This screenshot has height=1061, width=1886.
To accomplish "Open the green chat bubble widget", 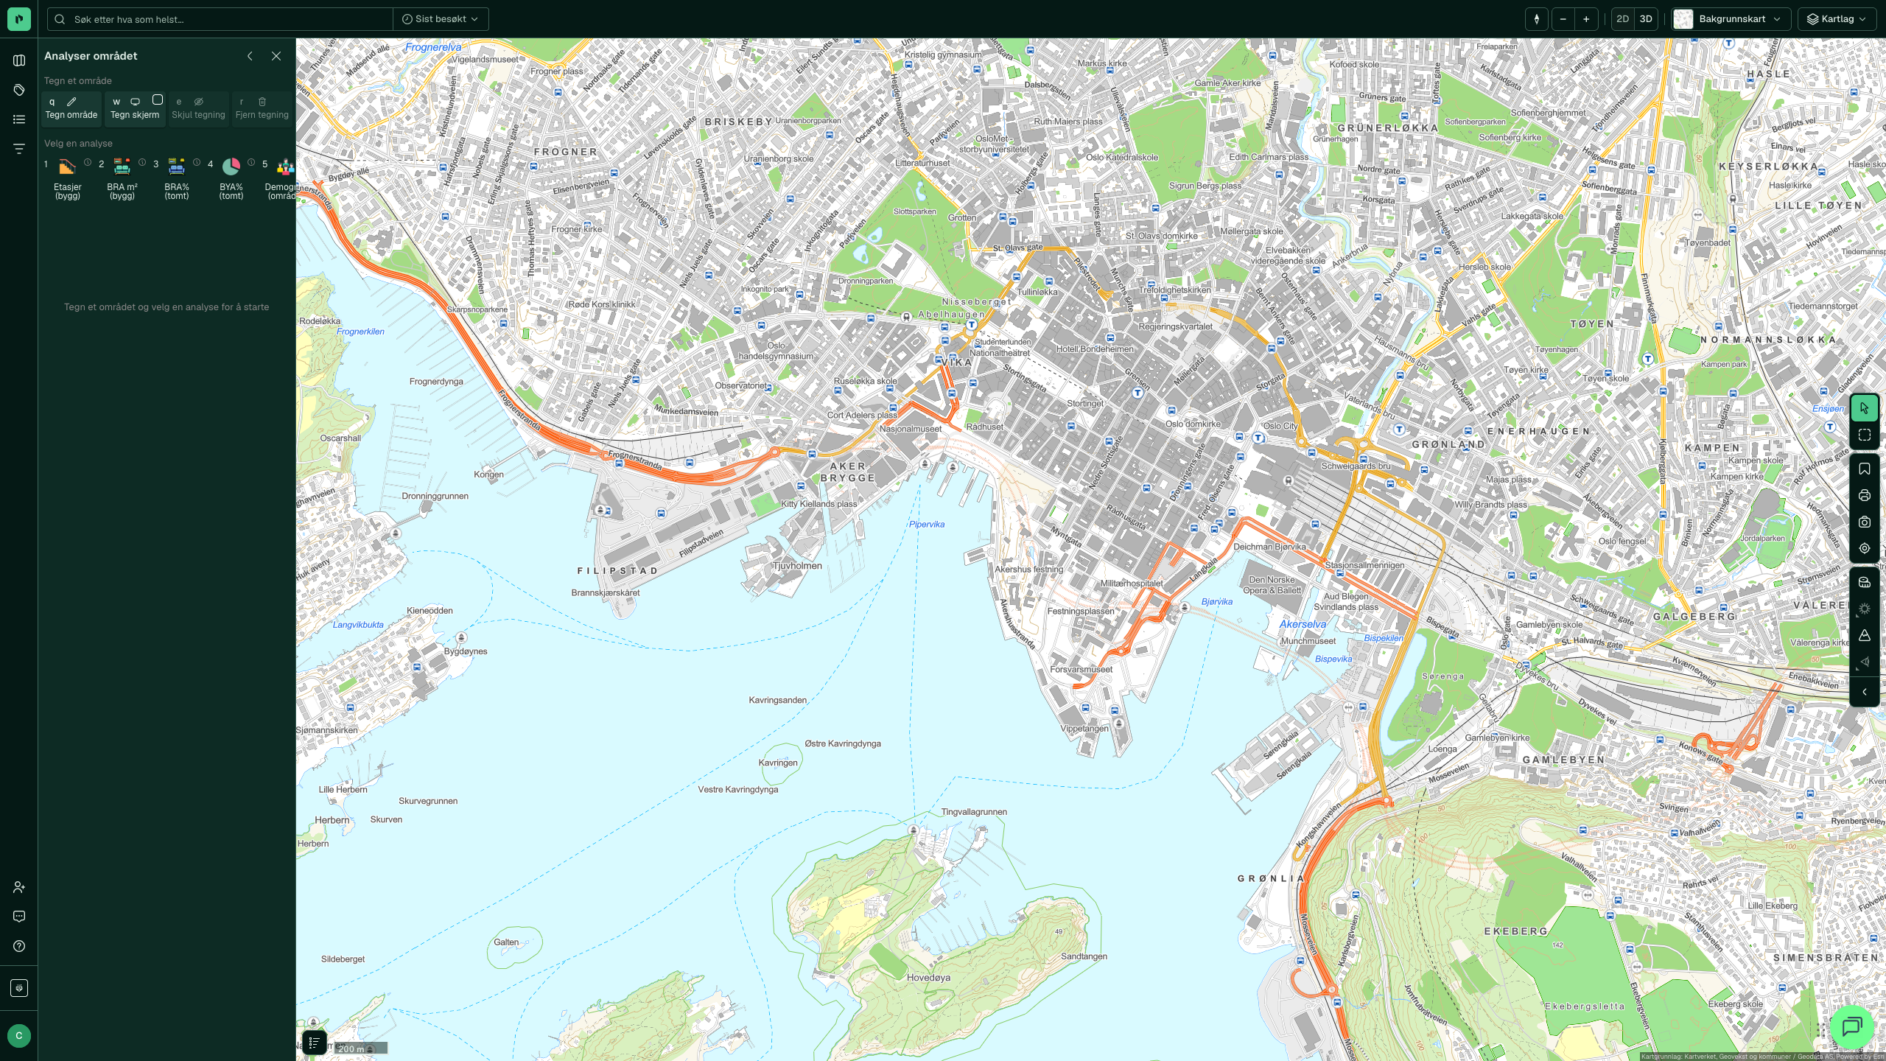I will click(1852, 1026).
